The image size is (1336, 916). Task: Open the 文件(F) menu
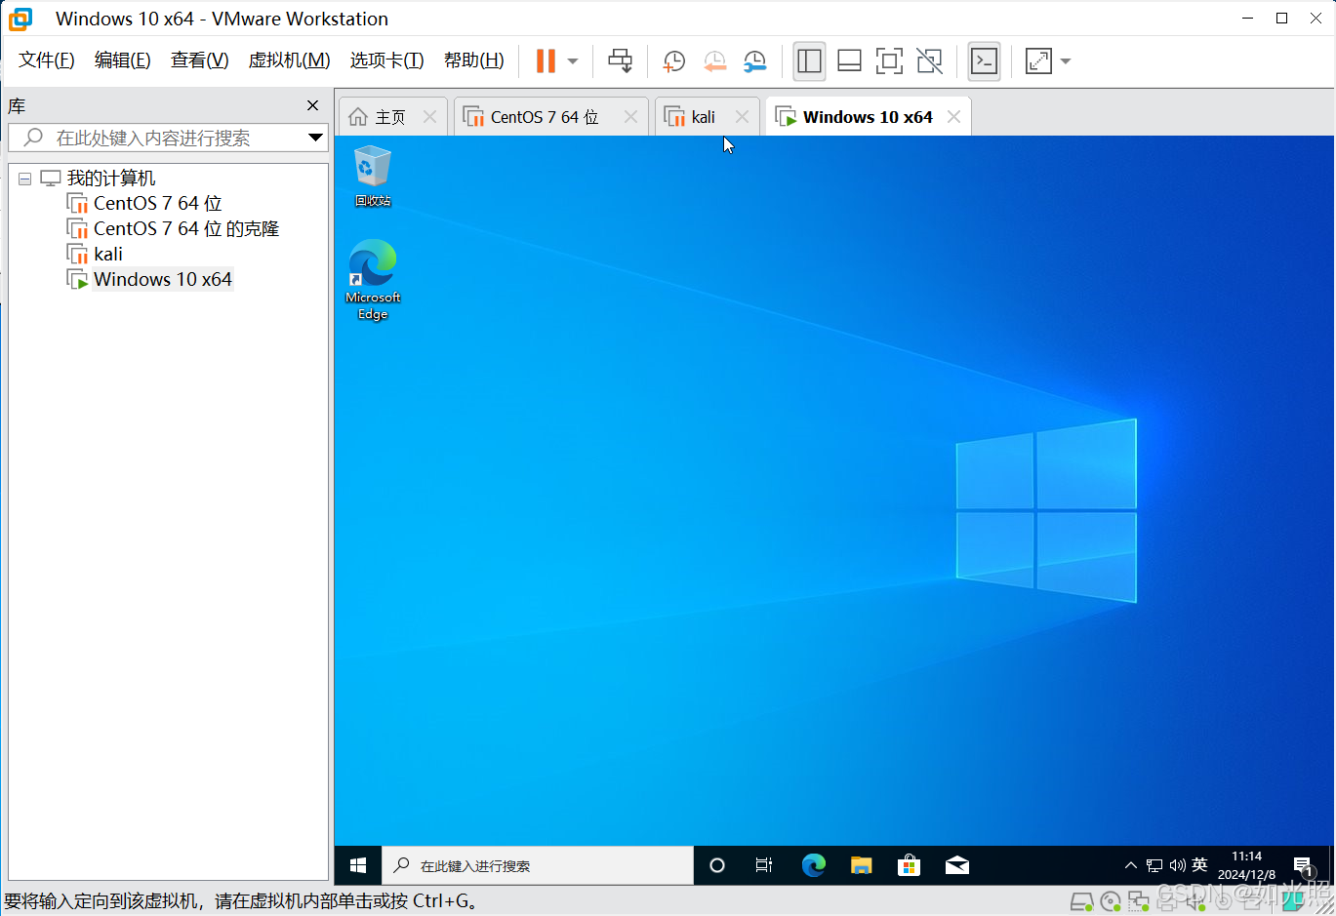47,60
